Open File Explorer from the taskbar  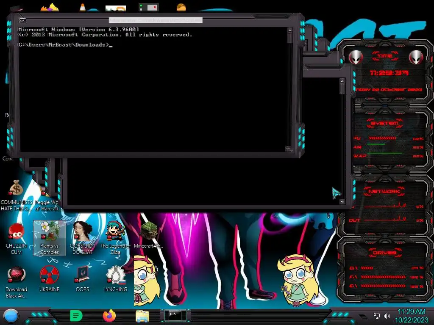tap(142, 317)
